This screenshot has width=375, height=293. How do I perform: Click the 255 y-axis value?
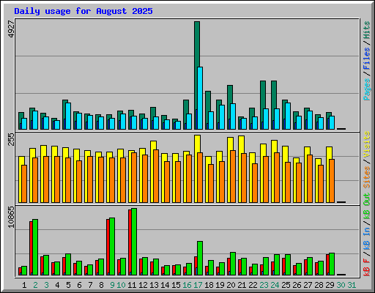(11, 139)
